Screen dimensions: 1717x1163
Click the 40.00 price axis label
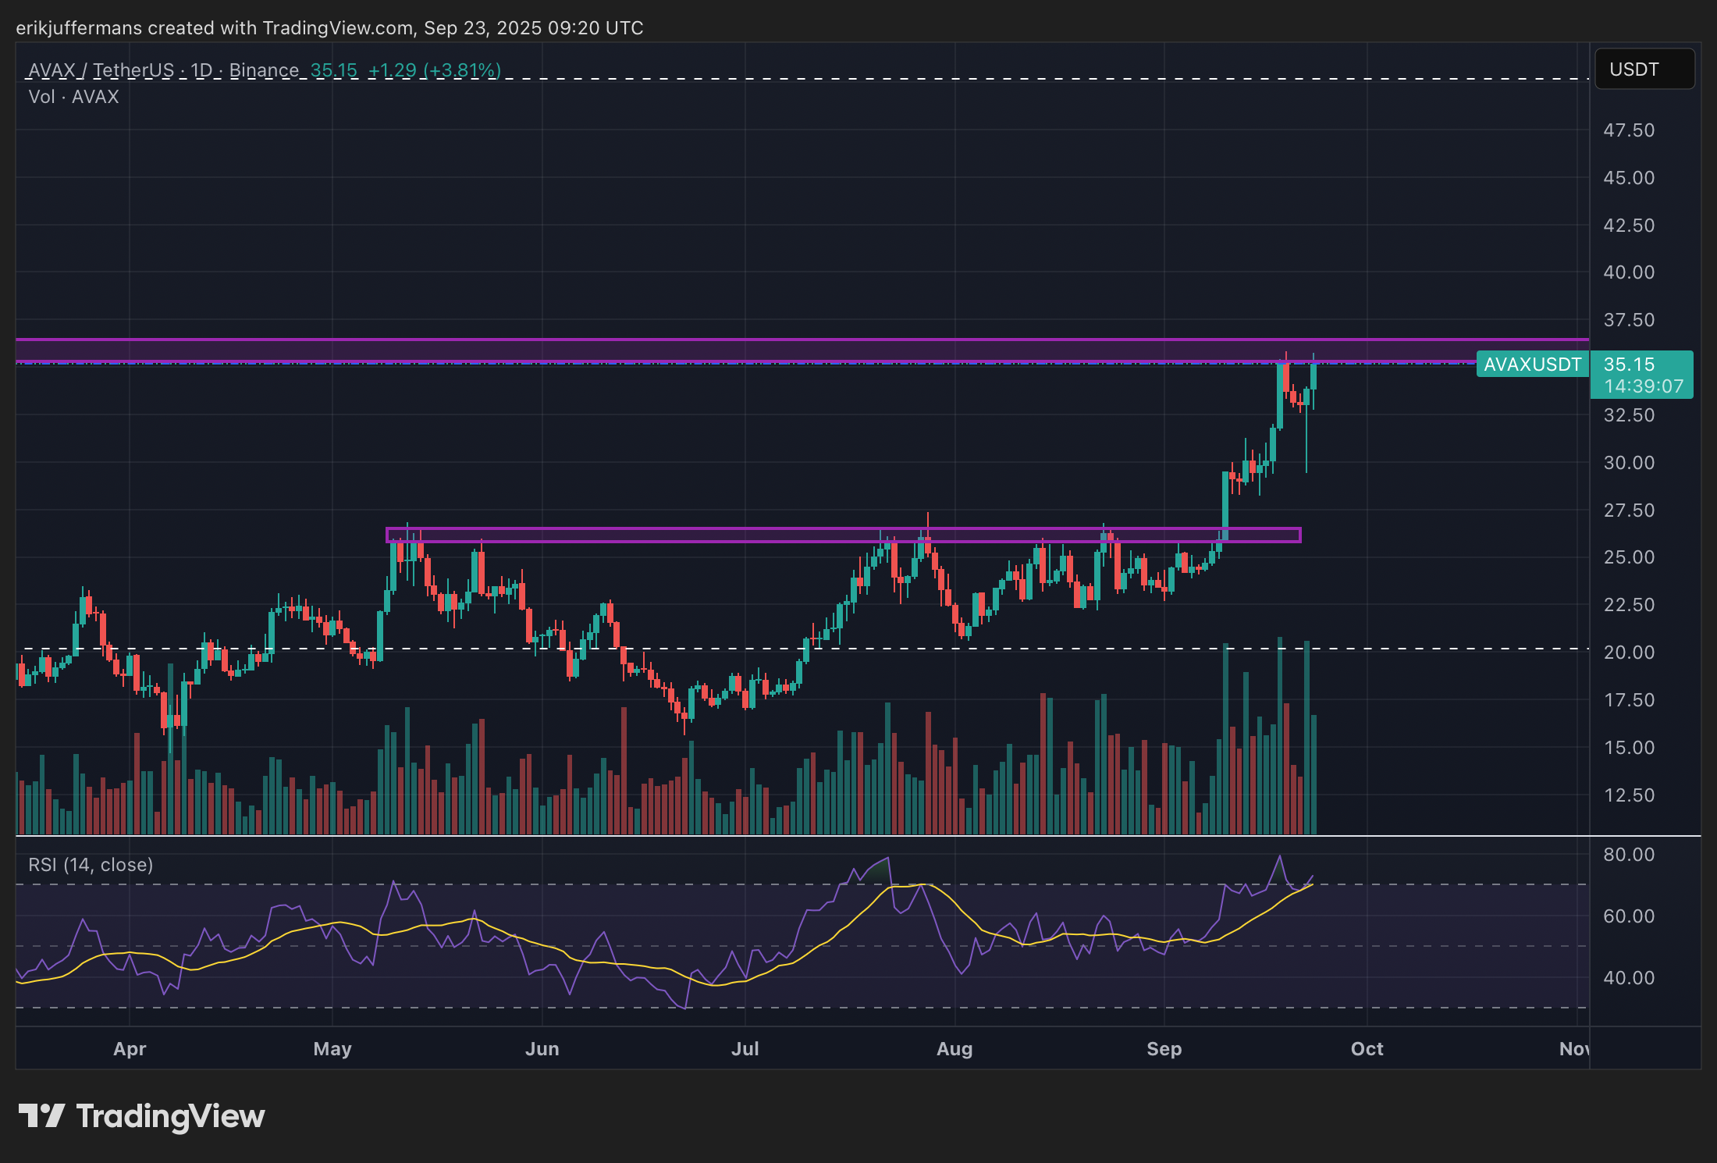click(x=1629, y=272)
